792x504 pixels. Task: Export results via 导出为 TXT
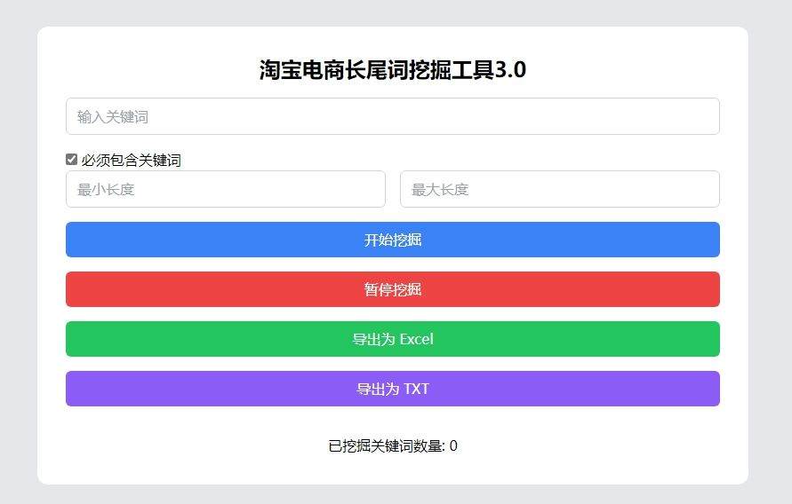393,389
